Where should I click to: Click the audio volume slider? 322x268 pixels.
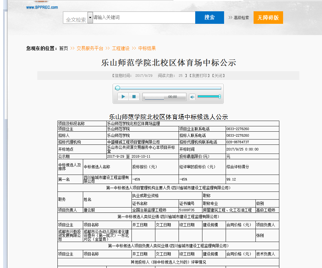(x=209, y=97)
